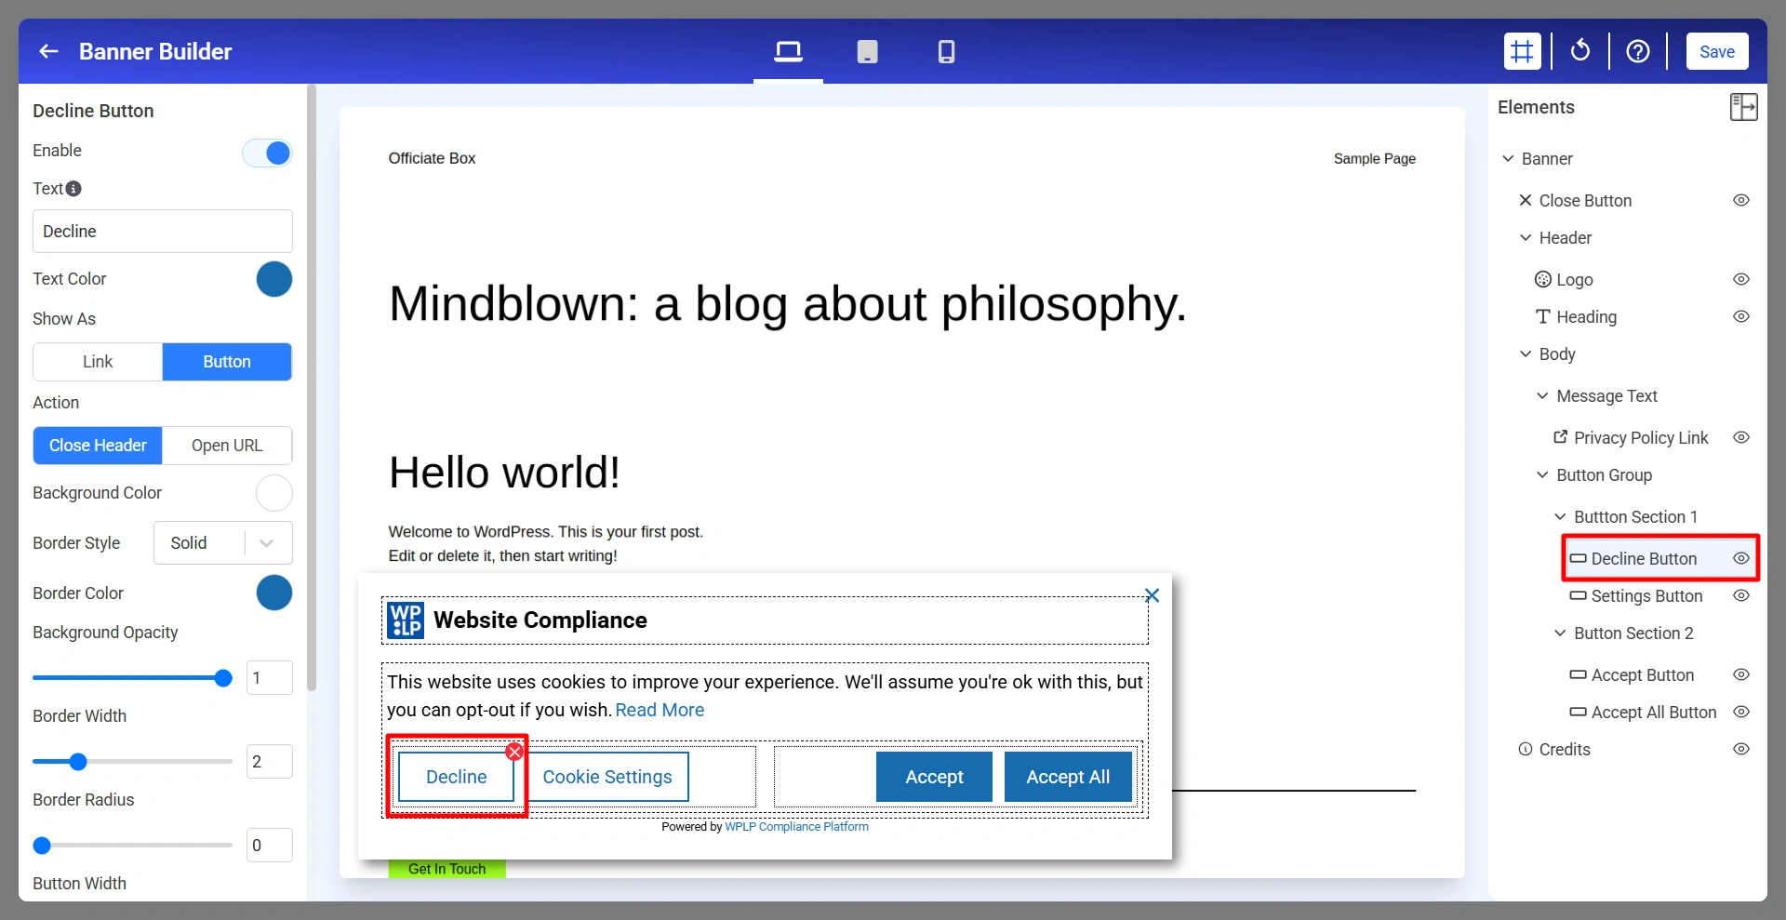The height and width of the screenshot is (920, 1786).
Task: Click the left panel scrollbar
Action: [312, 389]
